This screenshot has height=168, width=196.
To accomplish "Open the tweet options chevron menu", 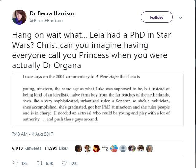I will coord(181,17).
